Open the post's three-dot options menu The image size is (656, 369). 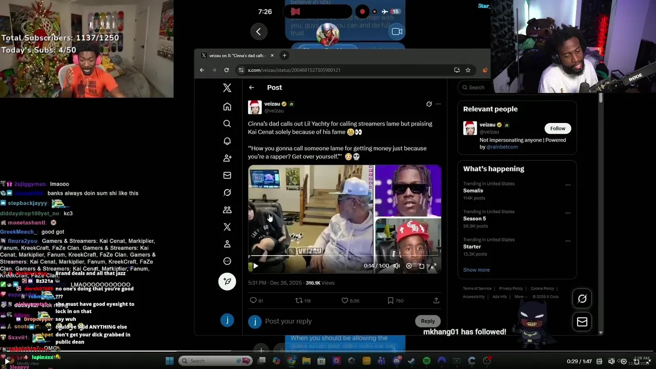(438, 104)
